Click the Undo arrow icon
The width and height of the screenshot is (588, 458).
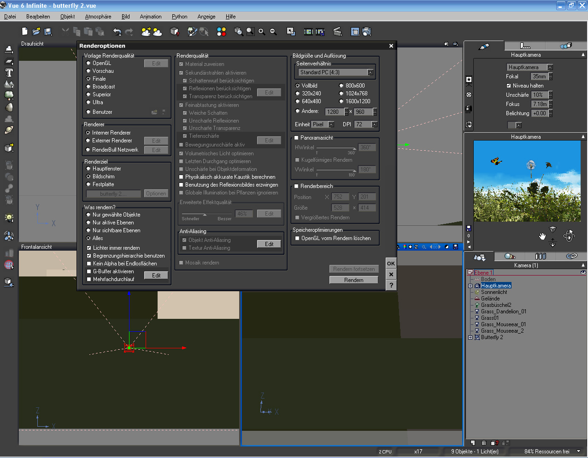118,32
